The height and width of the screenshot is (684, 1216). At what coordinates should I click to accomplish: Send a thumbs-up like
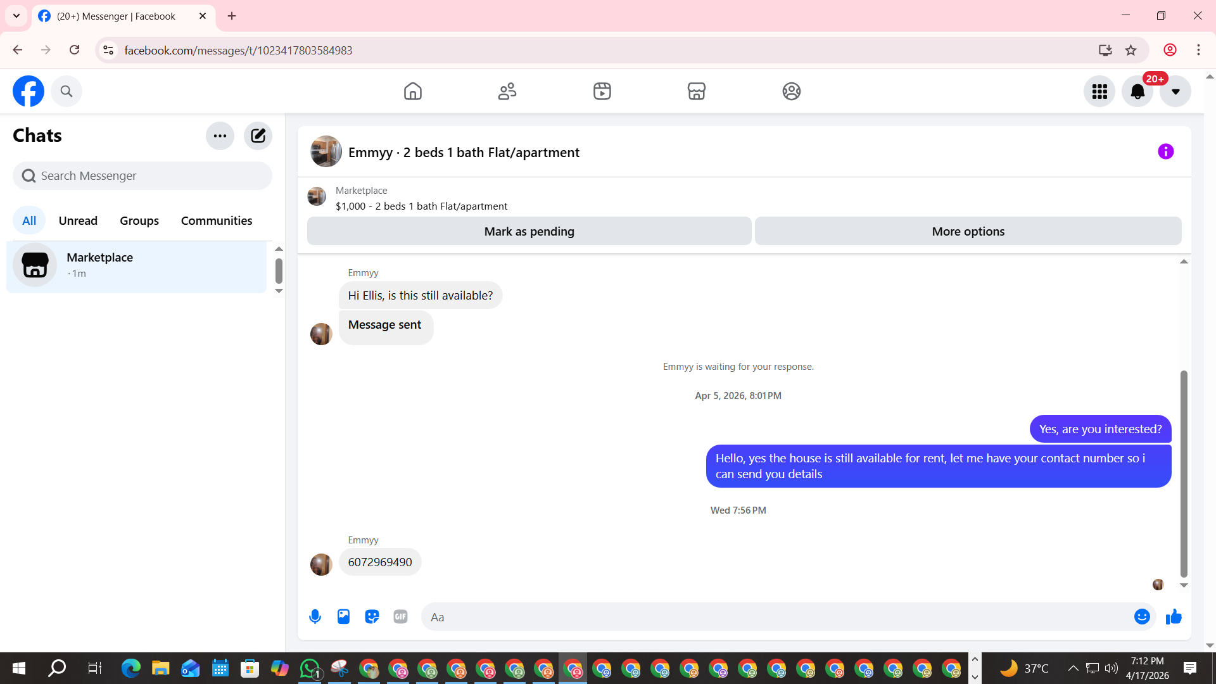point(1174,616)
